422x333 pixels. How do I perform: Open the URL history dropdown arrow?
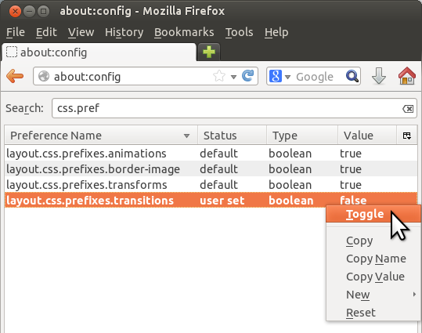tap(233, 77)
